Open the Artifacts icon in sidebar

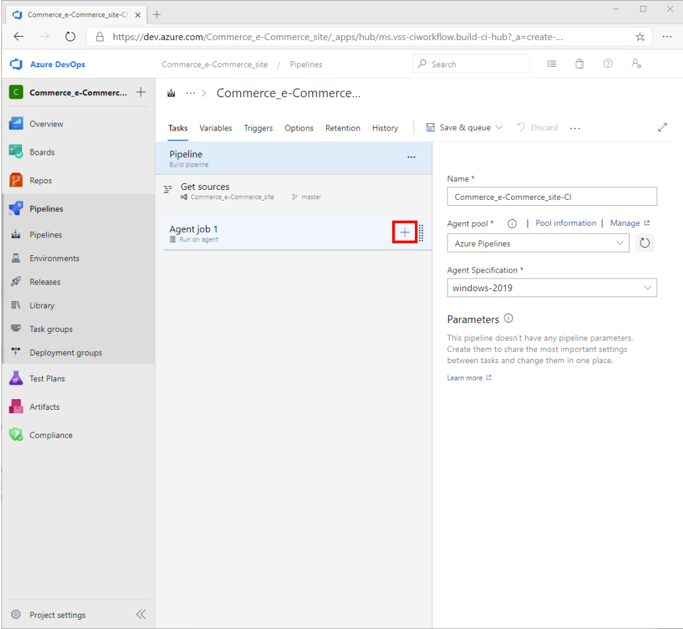point(15,406)
